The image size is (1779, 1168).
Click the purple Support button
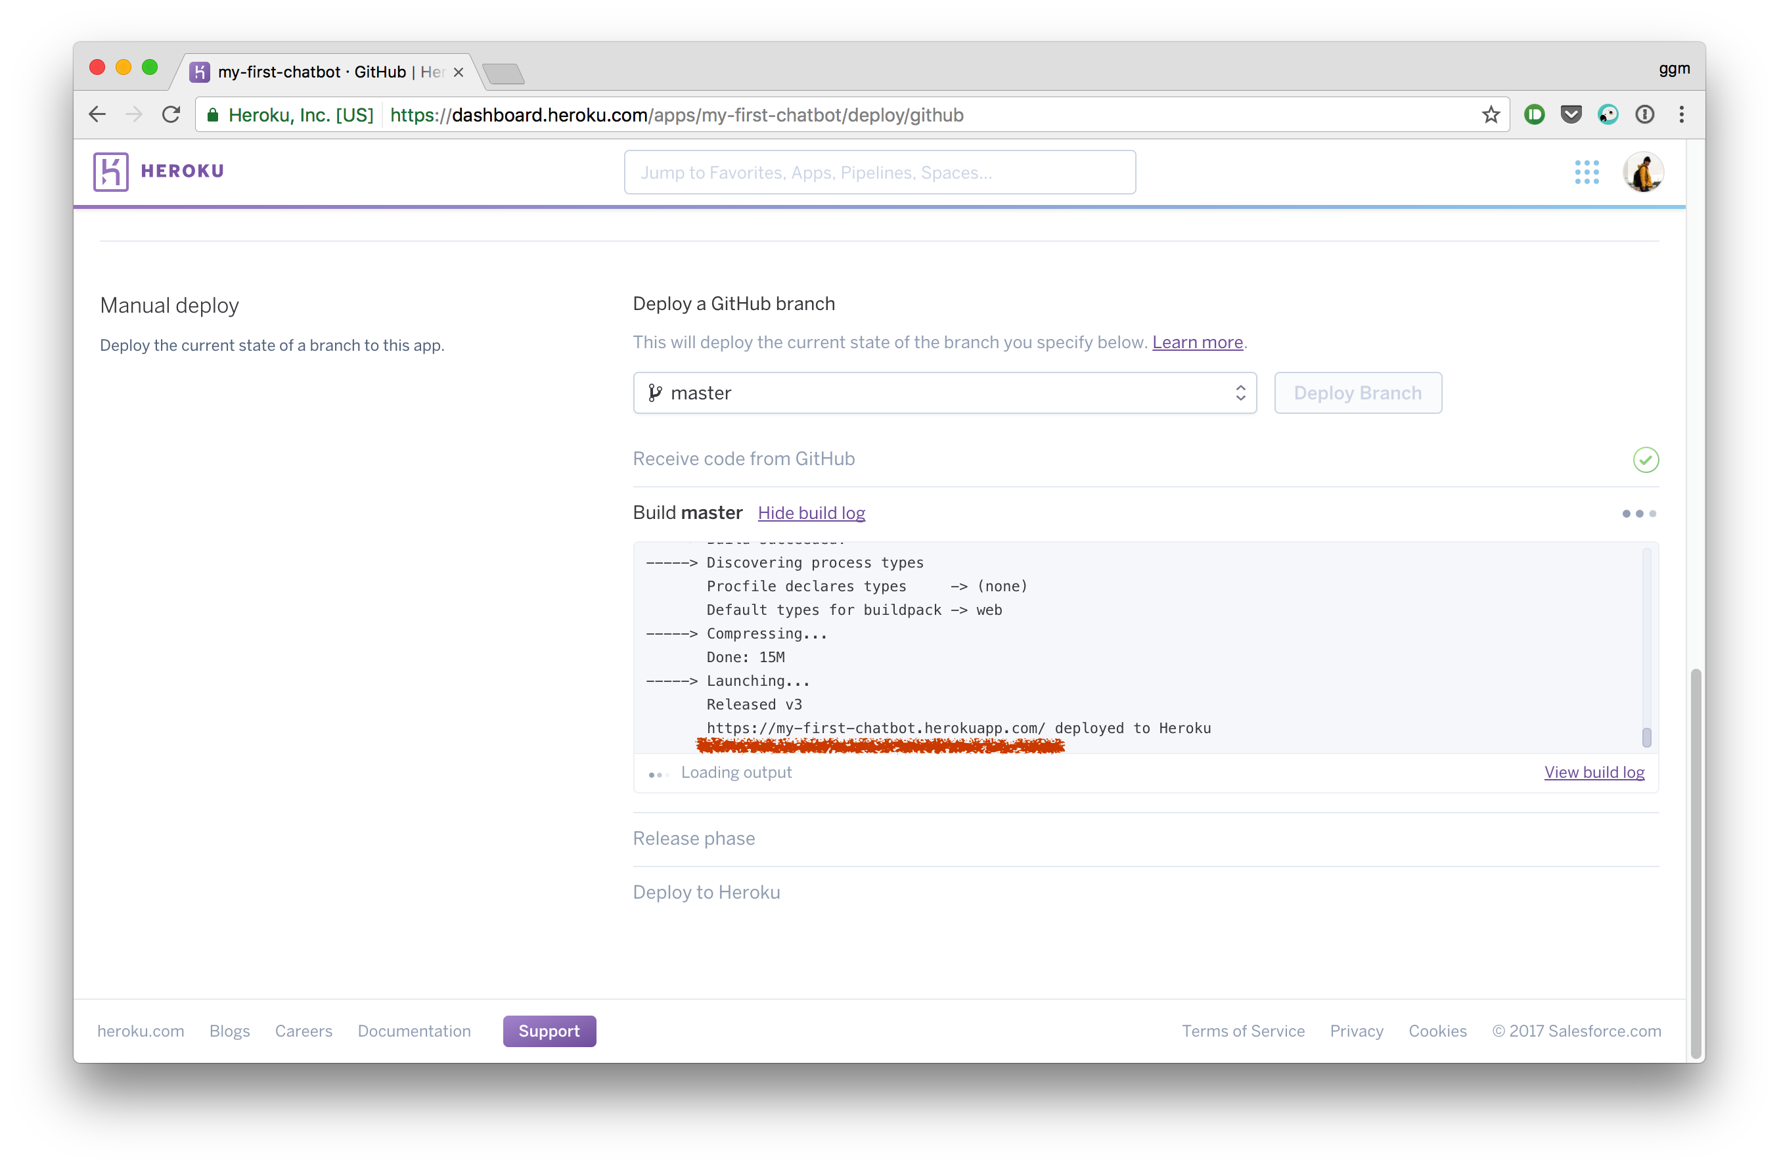coord(549,1031)
